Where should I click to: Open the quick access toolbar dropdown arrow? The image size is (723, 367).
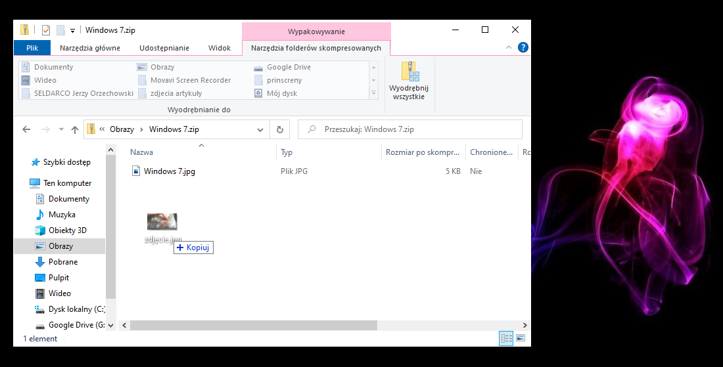coord(72,31)
